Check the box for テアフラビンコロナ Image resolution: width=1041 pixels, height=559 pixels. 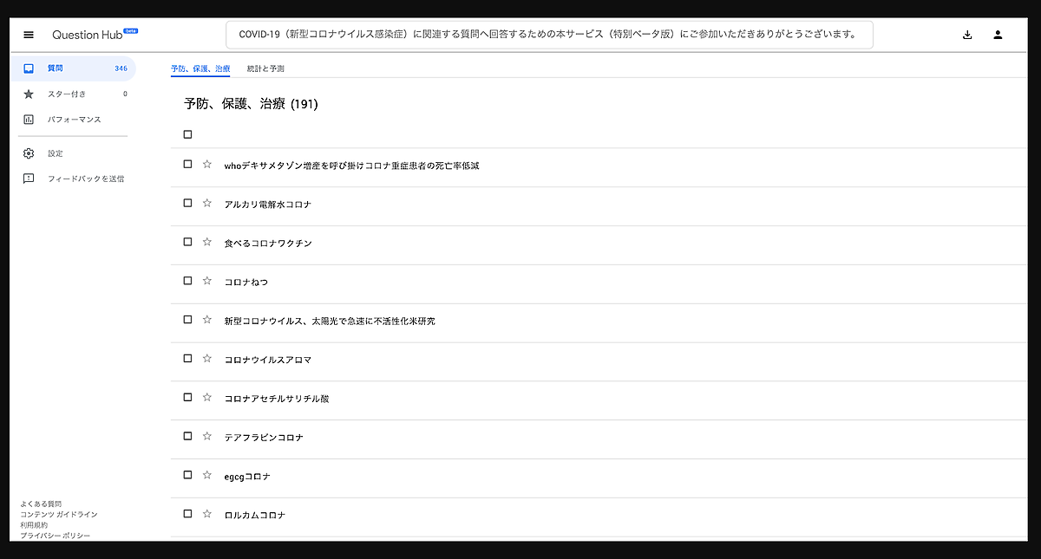(187, 436)
